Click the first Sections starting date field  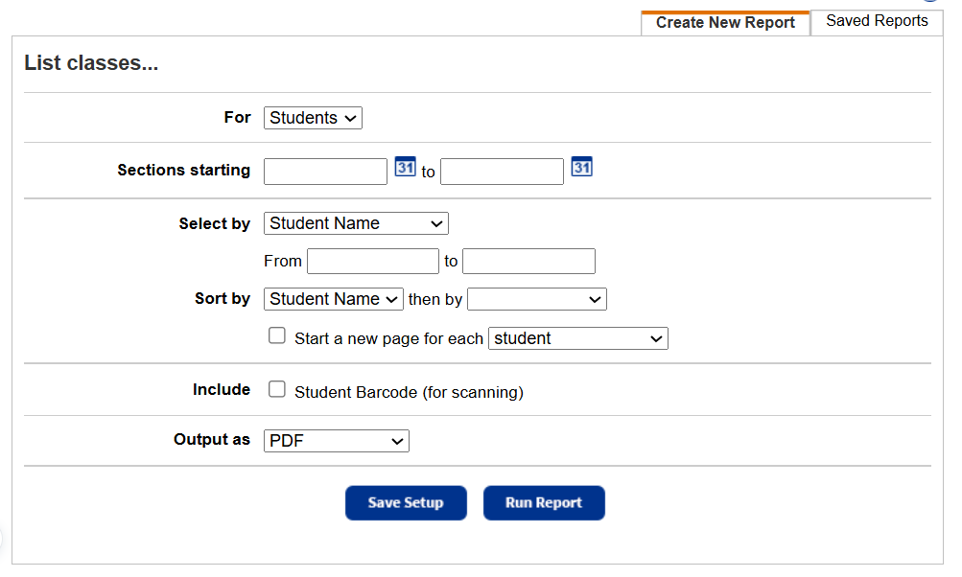point(325,171)
